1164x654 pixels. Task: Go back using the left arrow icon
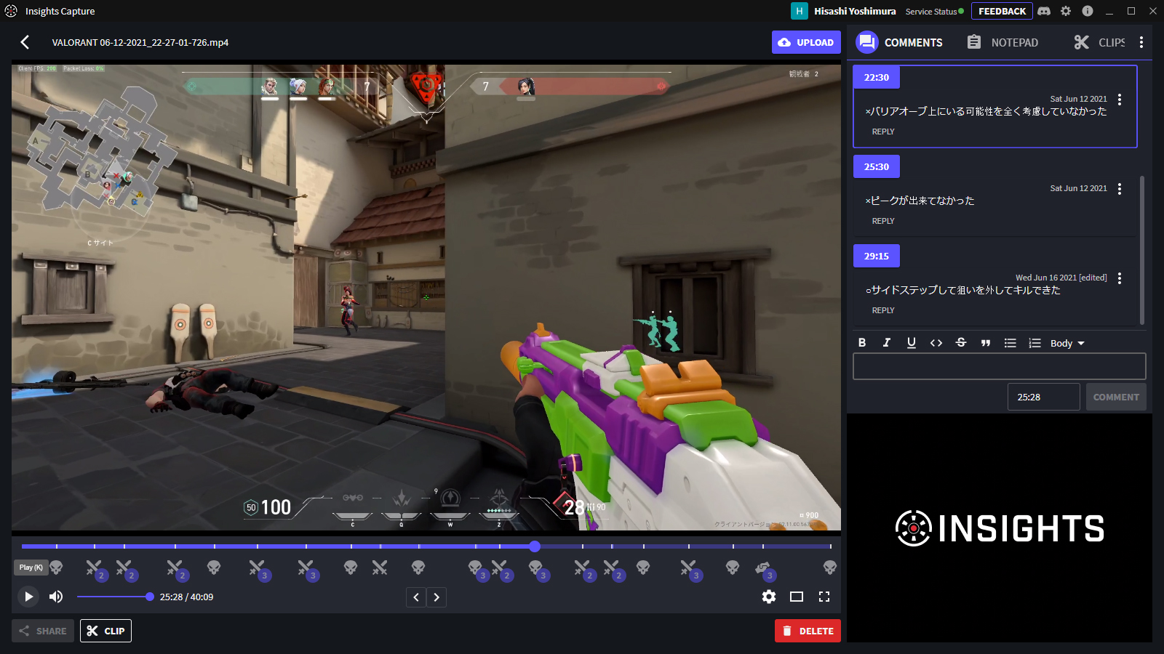click(x=25, y=42)
